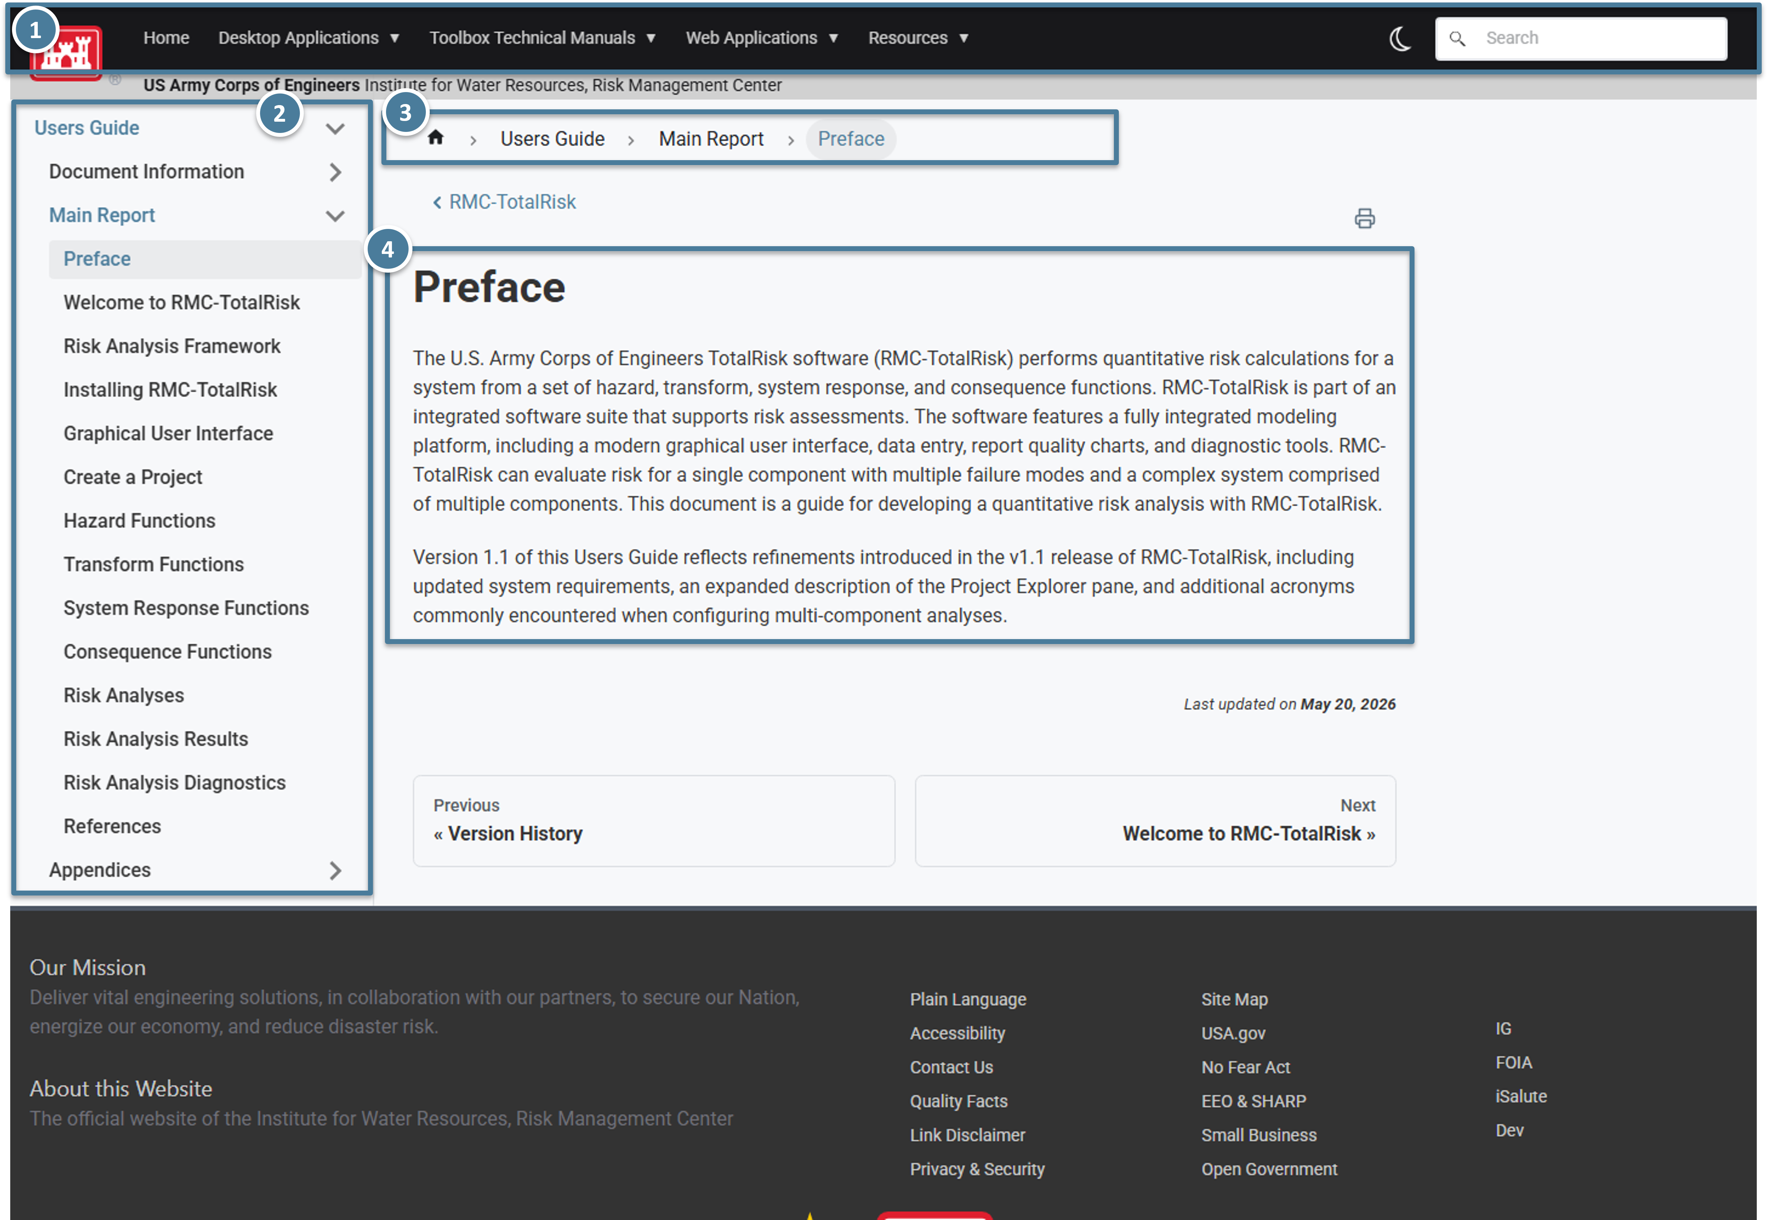Open Home in top navigation
The height and width of the screenshot is (1220, 1767).
[x=166, y=37]
